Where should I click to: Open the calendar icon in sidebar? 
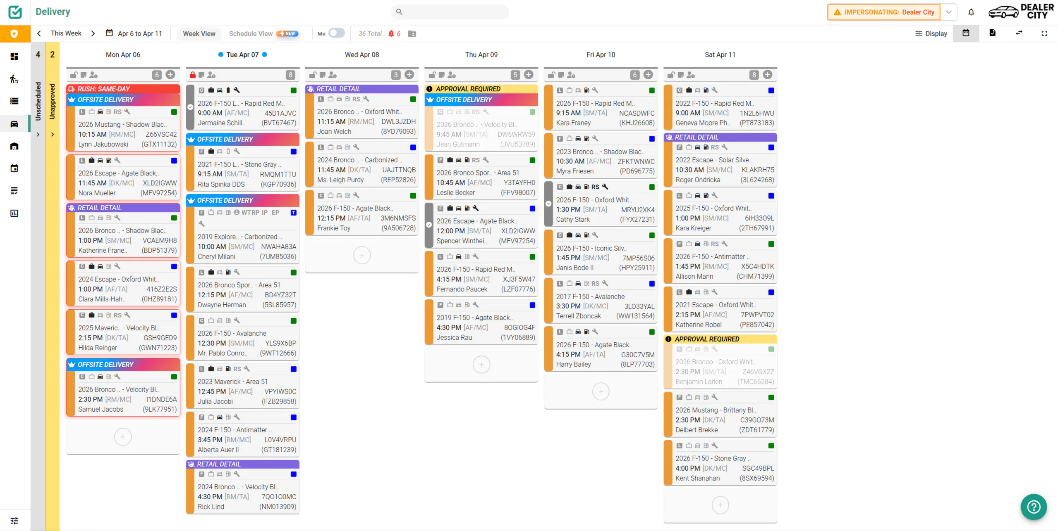pyautogui.click(x=14, y=168)
